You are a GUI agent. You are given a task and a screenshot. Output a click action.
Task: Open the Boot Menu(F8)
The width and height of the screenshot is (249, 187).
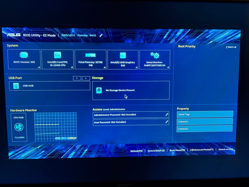click(x=177, y=150)
